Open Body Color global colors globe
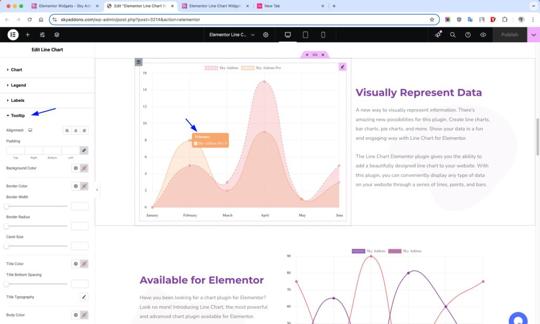Image resolution: width=540 pixels, height=324 pixels. (76, 315)
